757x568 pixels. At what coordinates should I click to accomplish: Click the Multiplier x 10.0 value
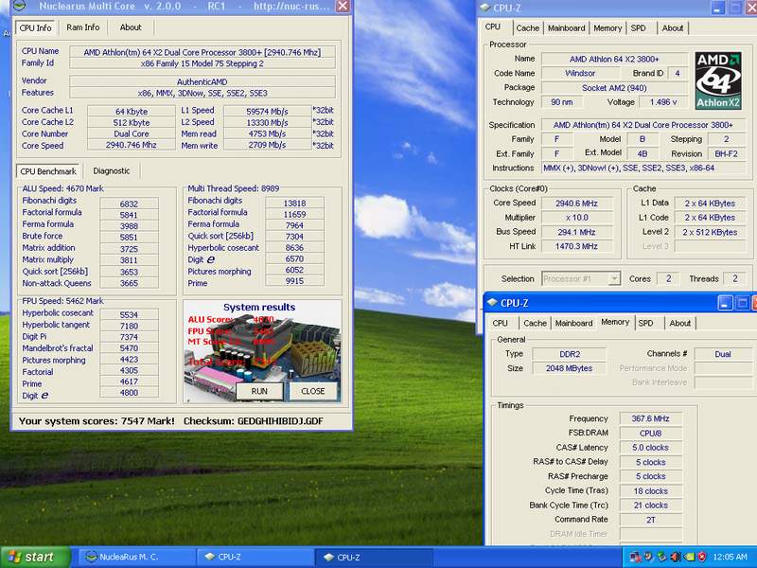pyautogui.click(x=576, y=218)
